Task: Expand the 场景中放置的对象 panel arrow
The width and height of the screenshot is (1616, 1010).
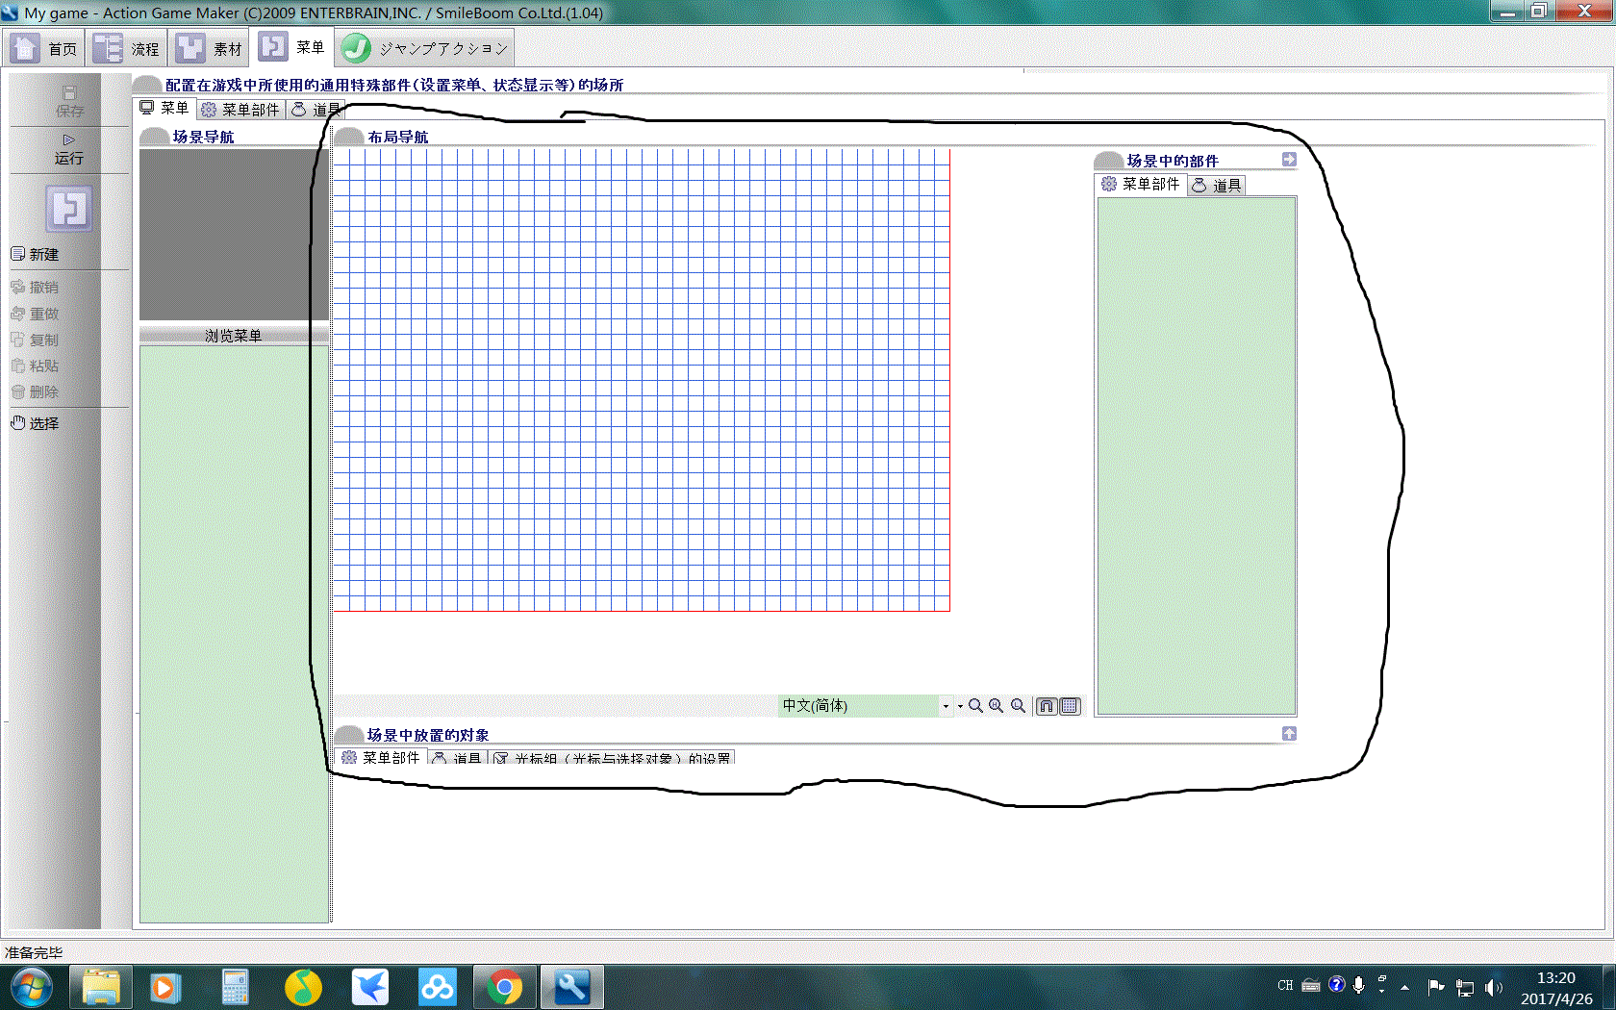Action: [1289, 734]
